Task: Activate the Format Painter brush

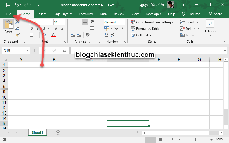Action: [x=17, y=35]
